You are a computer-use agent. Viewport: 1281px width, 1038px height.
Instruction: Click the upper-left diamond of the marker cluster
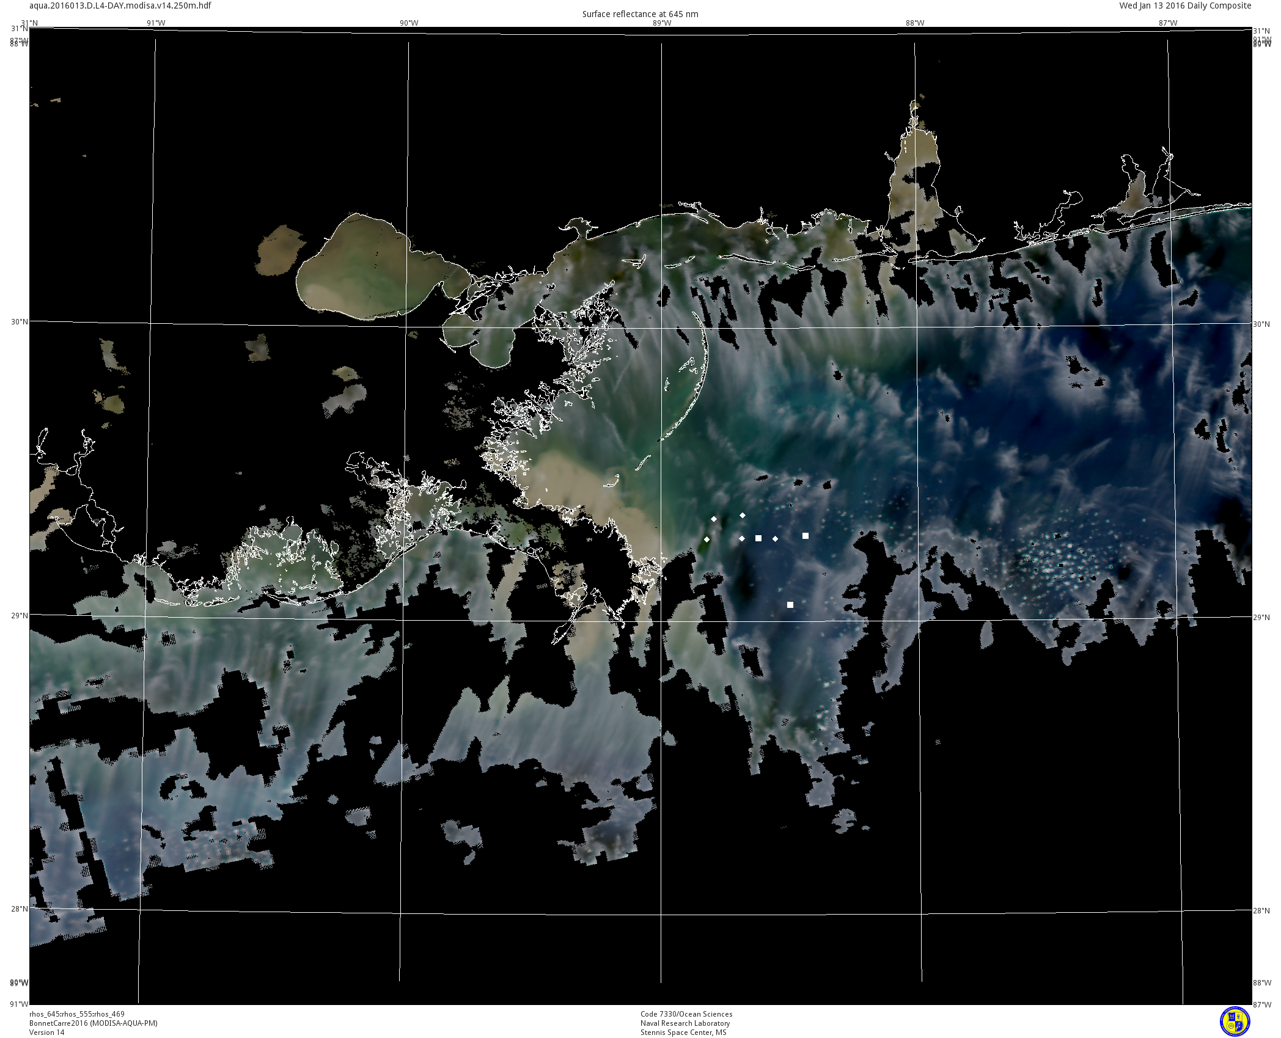pos(714,519)
